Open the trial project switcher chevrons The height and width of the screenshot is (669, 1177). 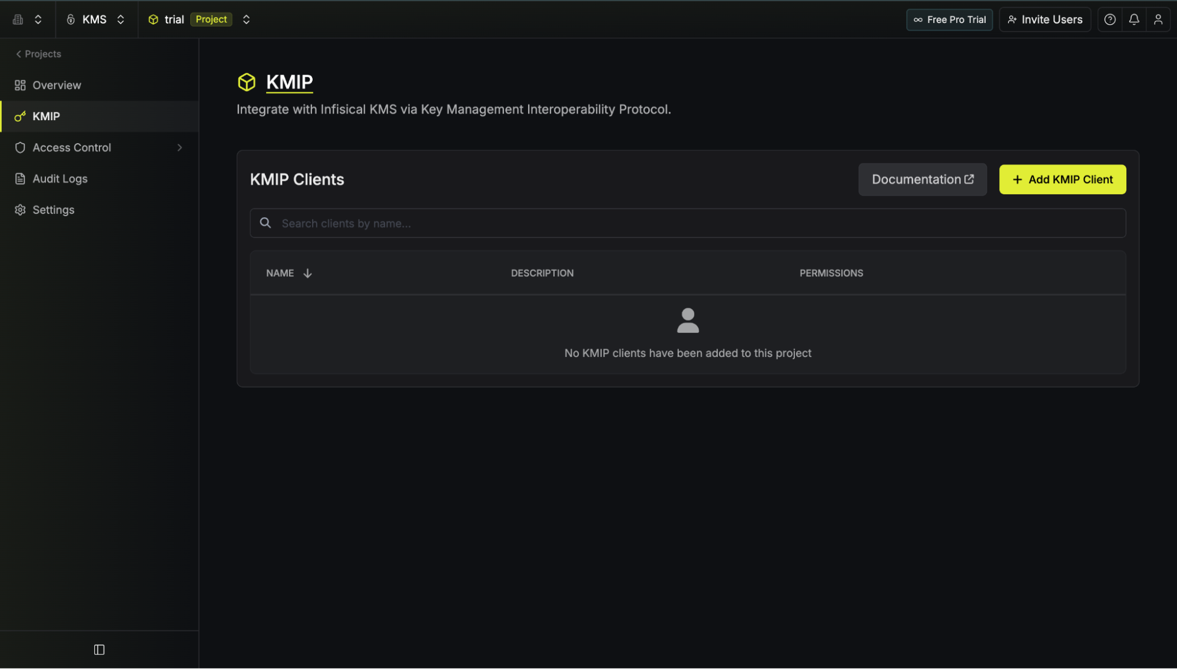click(x=246, y=19)
